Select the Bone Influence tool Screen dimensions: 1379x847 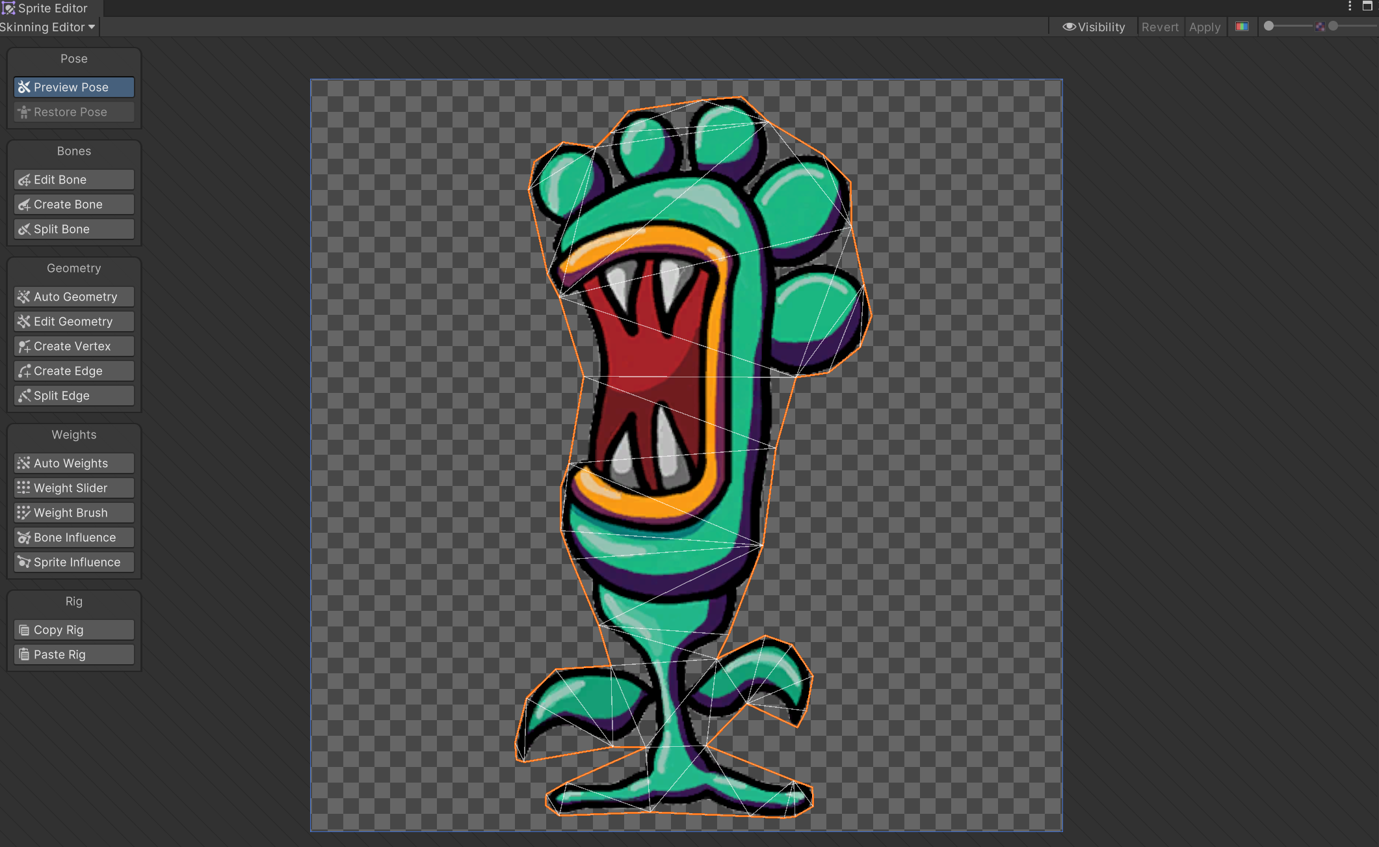point(73,537)
